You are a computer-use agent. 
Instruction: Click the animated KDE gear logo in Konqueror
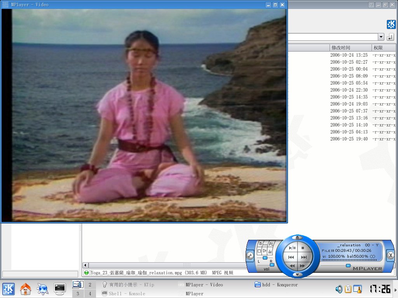point(391,24)
